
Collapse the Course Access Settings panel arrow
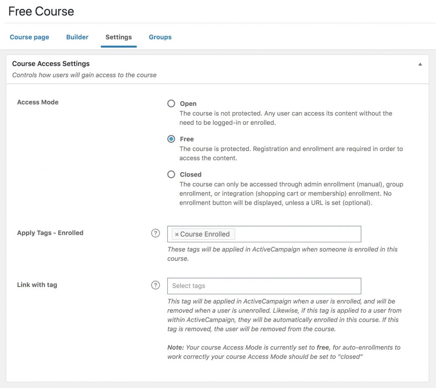coord(420,64)
